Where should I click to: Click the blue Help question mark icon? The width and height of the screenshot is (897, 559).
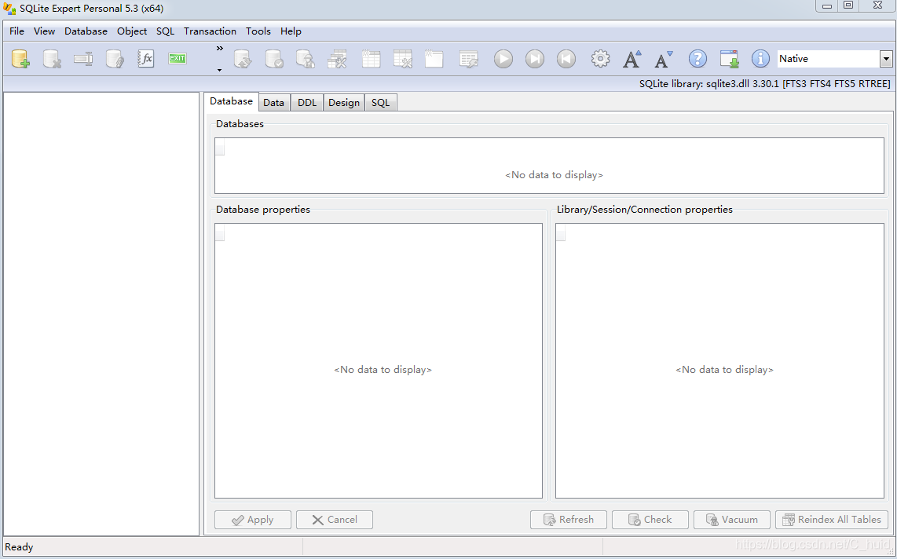(x=698, y=59)
